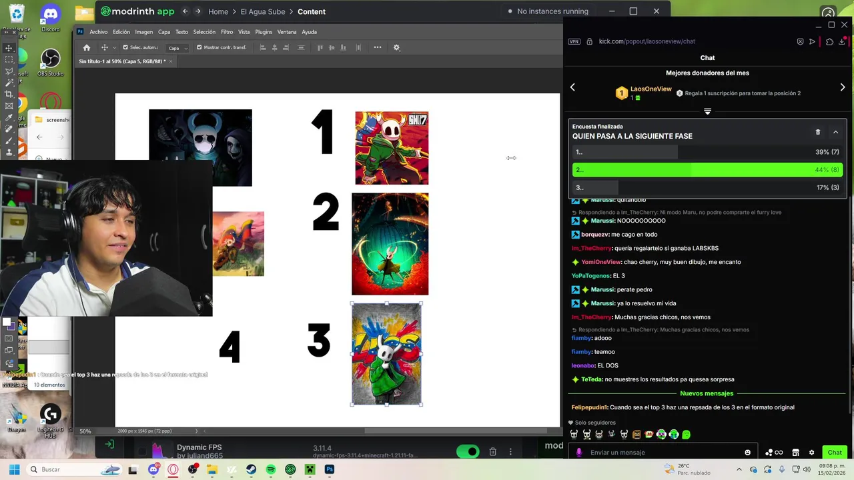
Task: Align top edges in the options bar
Action: (x=320, y=47)
